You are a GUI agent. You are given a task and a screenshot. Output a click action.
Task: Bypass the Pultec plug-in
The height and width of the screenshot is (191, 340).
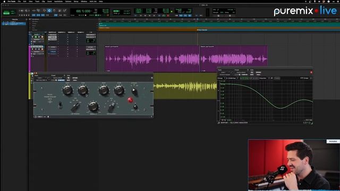pos(75,78)
